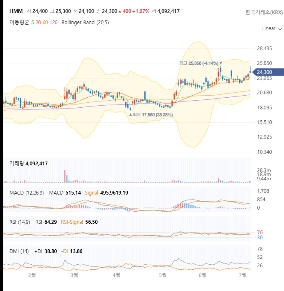Viewport: 284px width, 291px height.
Task: Click the MACD value 515.14
Action: click(73, 193)
